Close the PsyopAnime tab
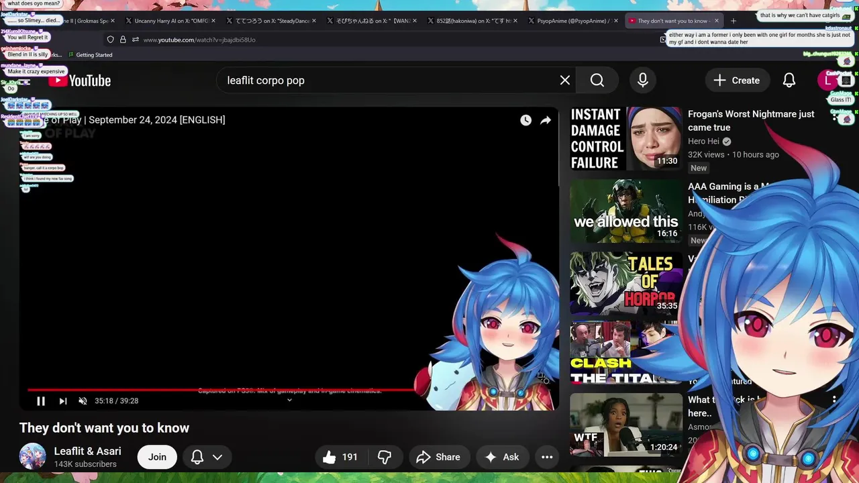The image size is (859, 483). (x=616, y=21)
